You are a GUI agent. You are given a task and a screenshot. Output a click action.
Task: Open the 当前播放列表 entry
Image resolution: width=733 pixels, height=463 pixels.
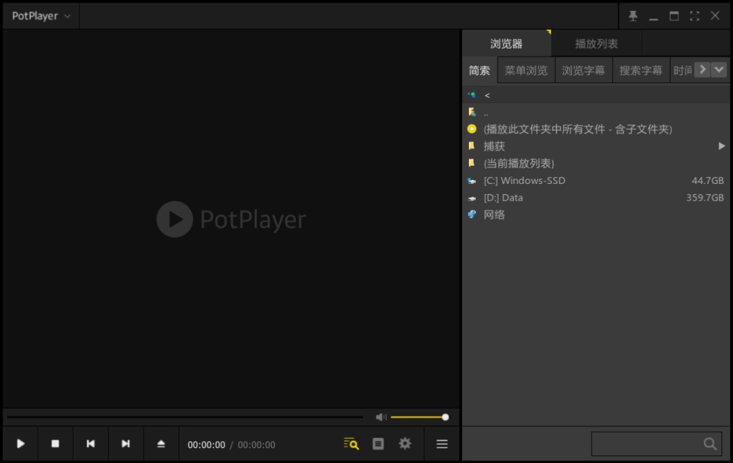pyautogui.click(x=596, y=163)
